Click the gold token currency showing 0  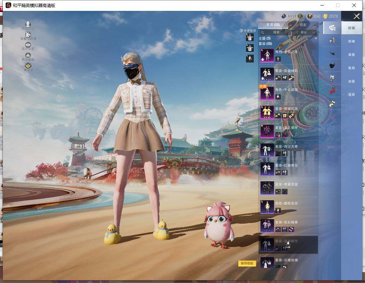300,16
